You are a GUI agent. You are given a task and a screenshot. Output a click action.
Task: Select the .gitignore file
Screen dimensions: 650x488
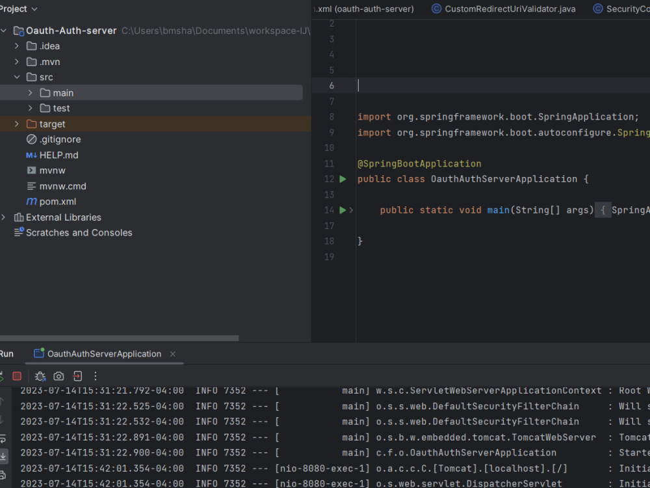pyautogui.click(x=60, y=139)
